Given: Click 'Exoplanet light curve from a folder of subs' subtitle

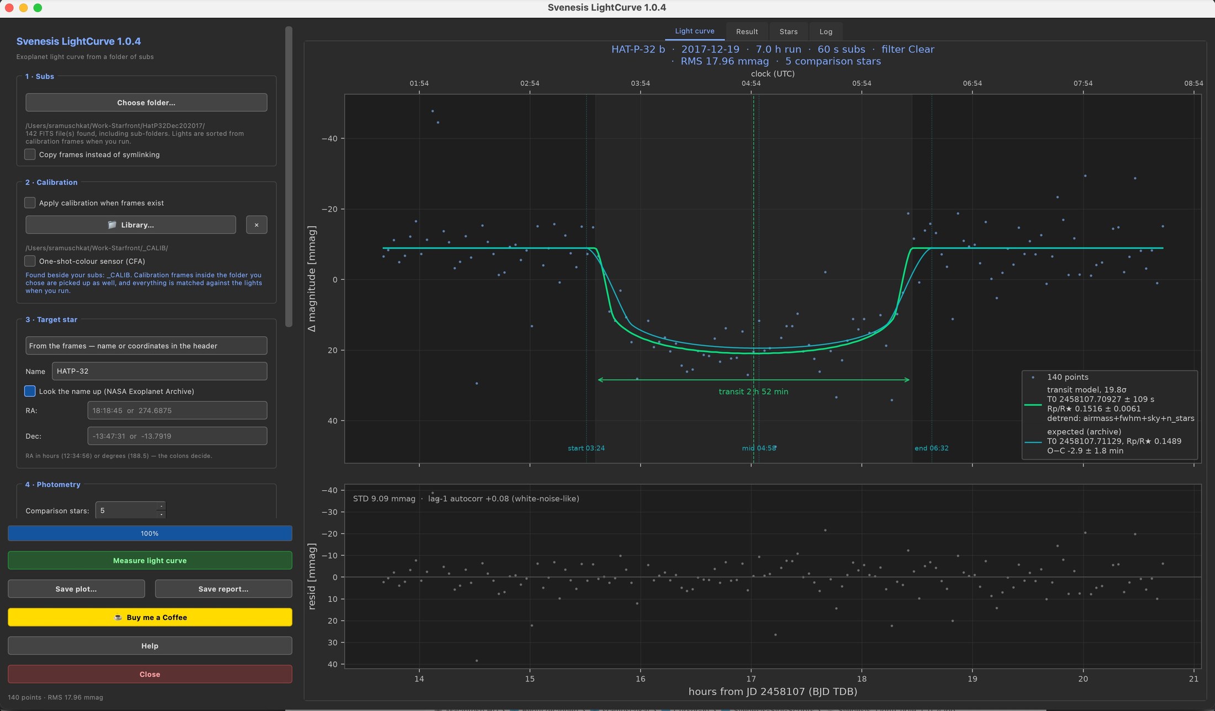Looking at the screenshot, I should [85, 57].
